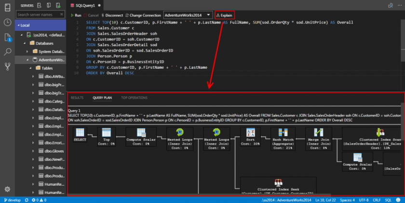
Task: Collapse the AdventureWorks database node
Action: tap(27, 60)
